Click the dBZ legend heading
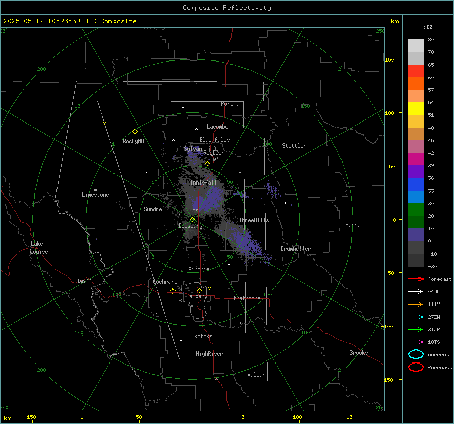Screen dimensions: 454x424 (x=428, y=27)
